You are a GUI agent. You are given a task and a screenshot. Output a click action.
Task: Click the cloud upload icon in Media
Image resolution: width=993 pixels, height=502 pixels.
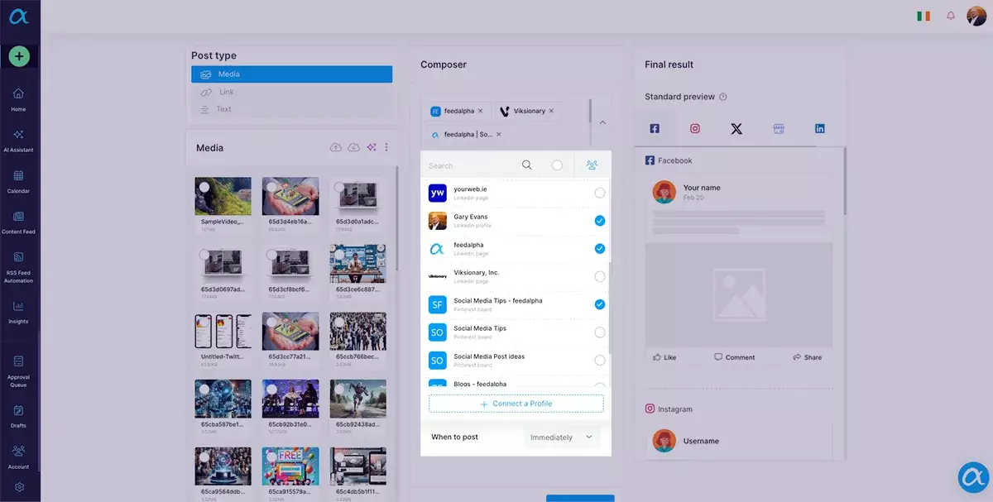click(x=336, y=147)
